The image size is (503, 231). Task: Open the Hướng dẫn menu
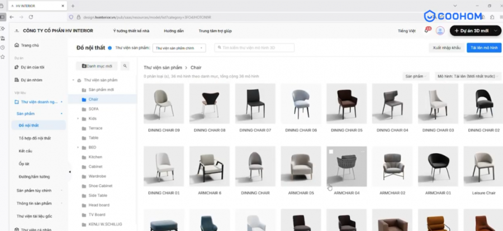(x=174, y=31)
